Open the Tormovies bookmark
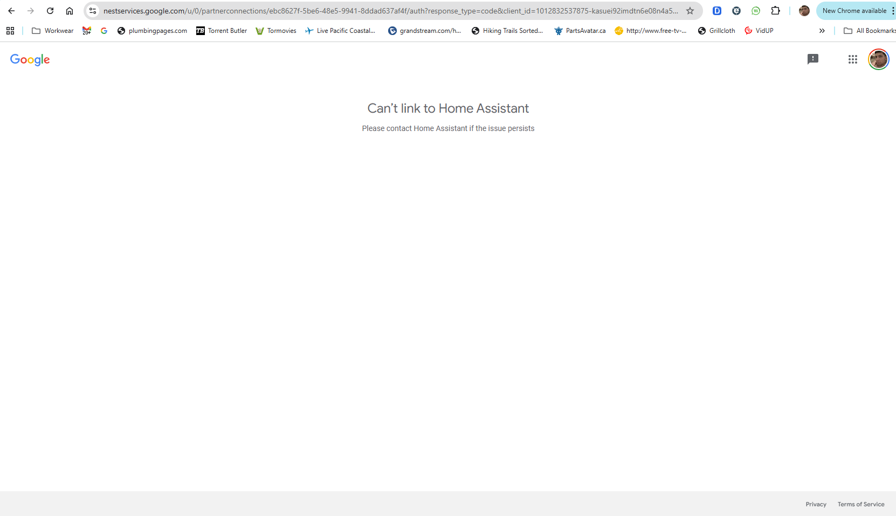 pyautogui.click(x=276, y=31)
